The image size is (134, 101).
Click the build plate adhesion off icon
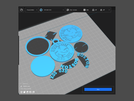click(101, 10)
